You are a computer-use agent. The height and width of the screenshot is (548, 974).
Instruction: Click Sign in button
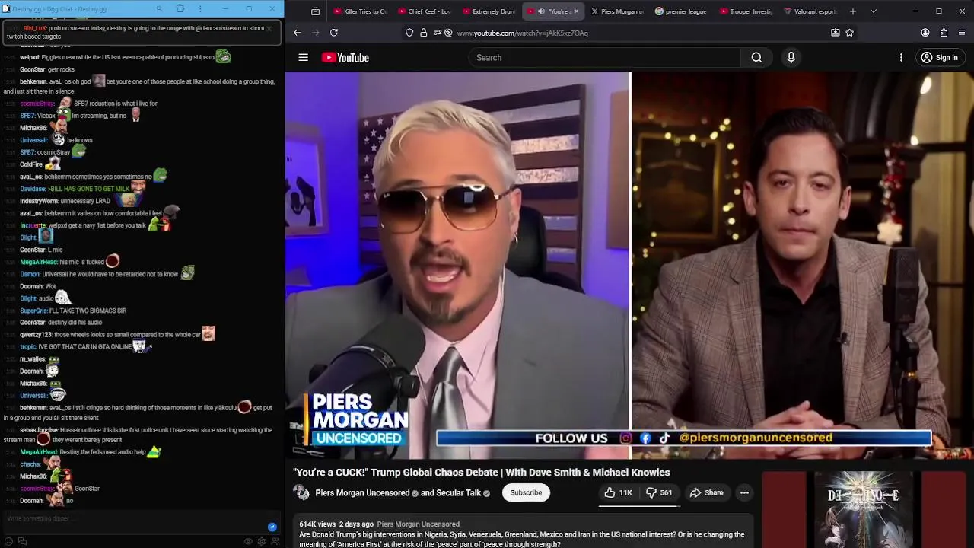(x=939, y=58)
